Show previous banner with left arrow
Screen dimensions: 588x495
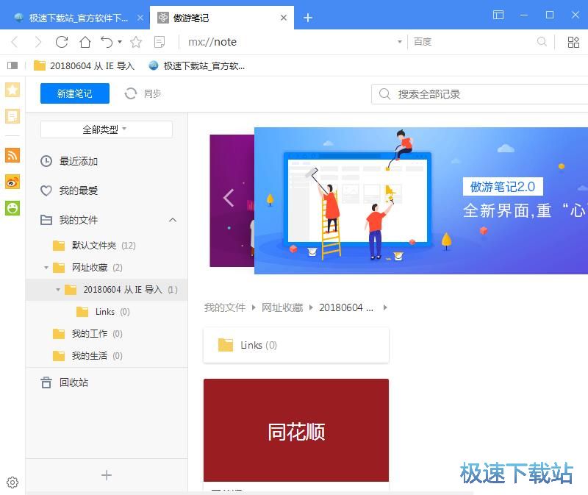point(229,198)
